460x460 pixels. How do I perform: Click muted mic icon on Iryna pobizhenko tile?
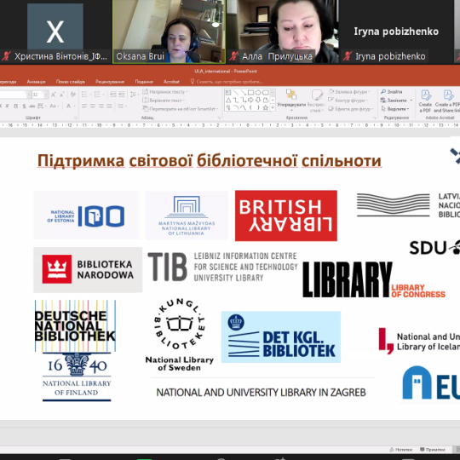pos(348,56)
